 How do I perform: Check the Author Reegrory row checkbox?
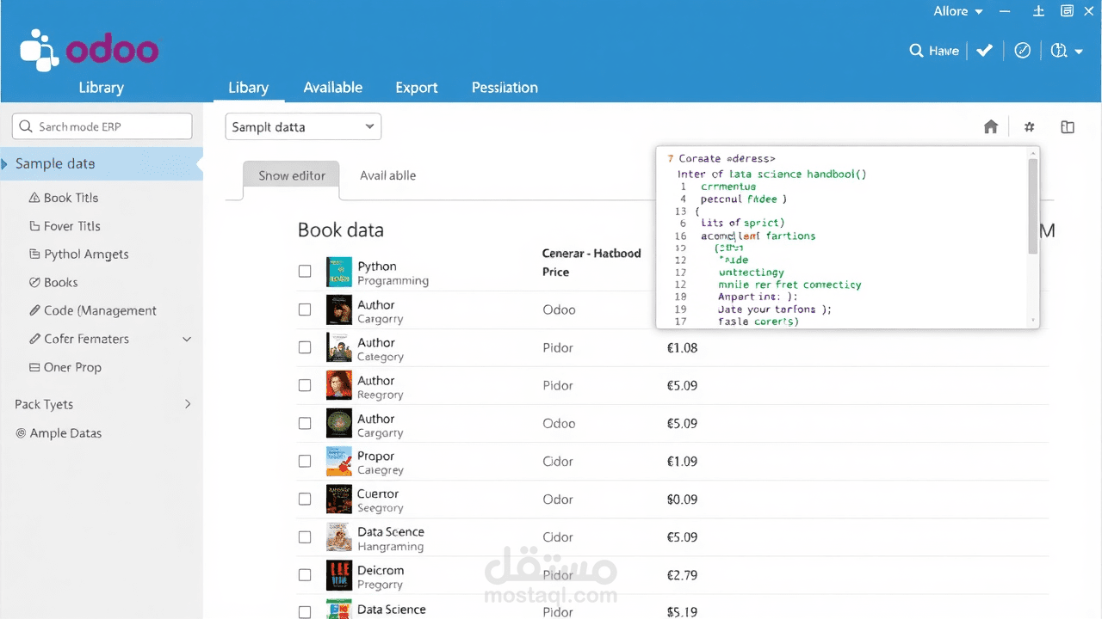click(x=305, y=385)
